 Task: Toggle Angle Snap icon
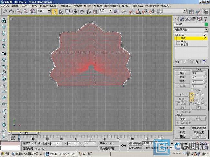tap(138, 12)
